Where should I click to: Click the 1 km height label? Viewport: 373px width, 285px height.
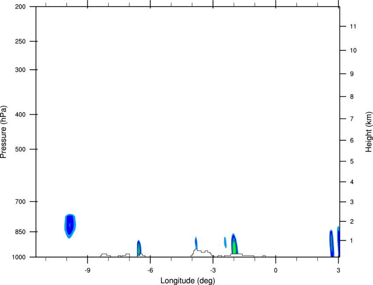tap(351, 241)
